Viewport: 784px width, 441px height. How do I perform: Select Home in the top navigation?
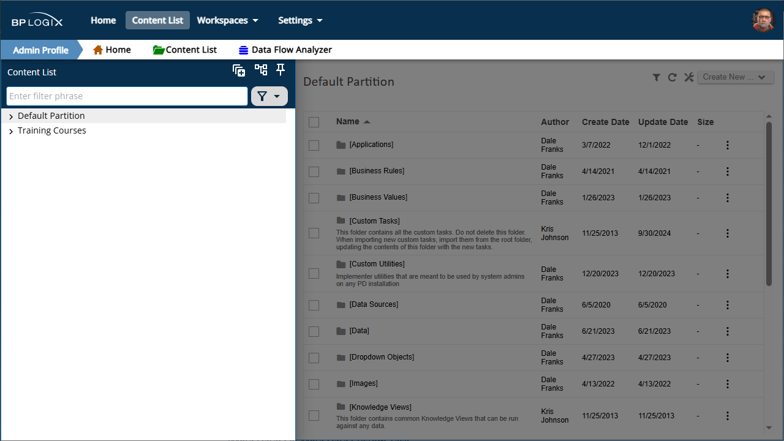[x=104, y=20]
